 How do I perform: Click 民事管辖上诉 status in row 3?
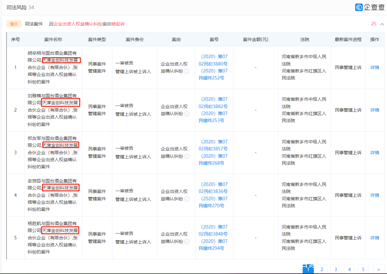click(348, 152)
